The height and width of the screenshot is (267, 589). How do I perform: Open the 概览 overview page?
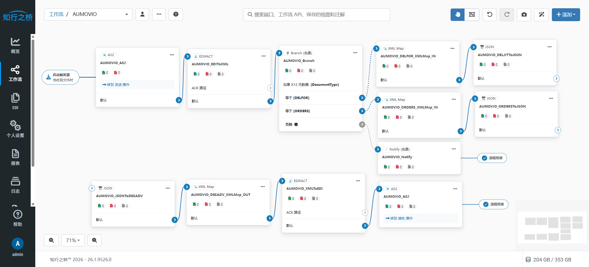[x=15, y=45]
